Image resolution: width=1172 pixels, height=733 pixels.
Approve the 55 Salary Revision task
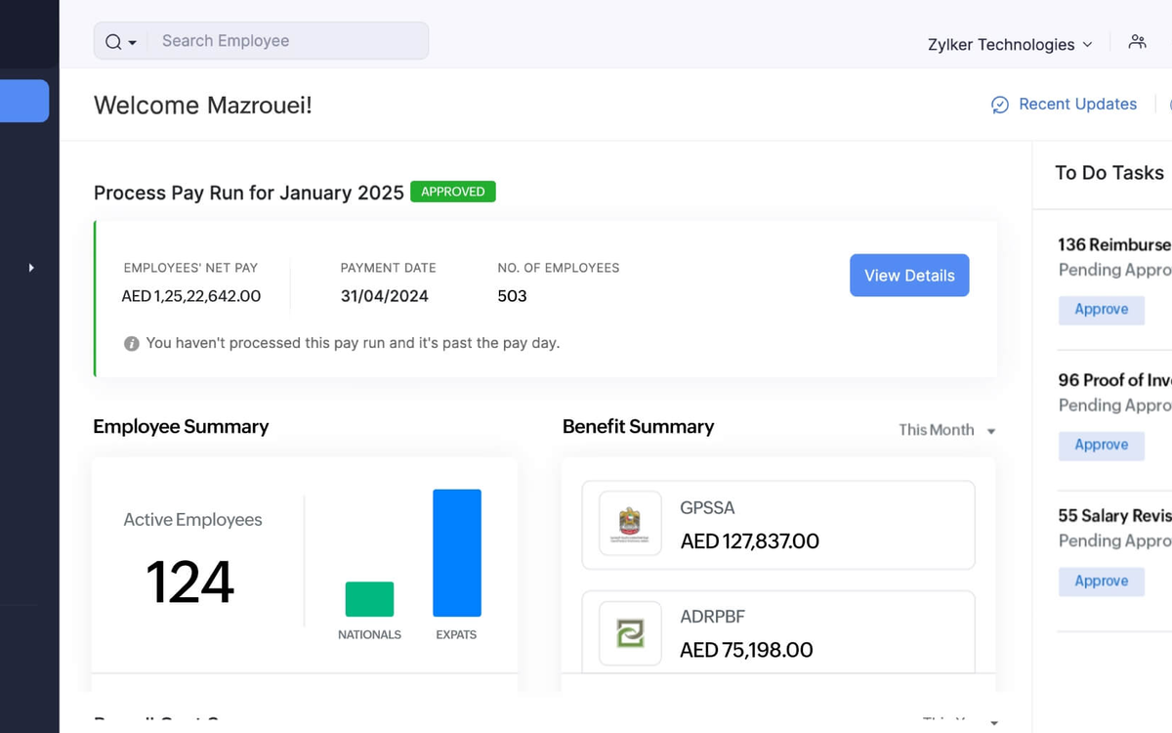1102,581
